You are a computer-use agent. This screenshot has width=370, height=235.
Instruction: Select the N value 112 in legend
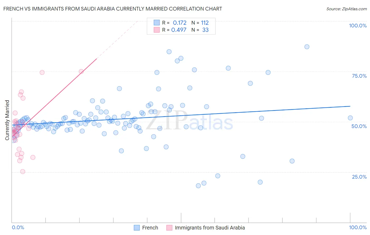click(205, 23)
